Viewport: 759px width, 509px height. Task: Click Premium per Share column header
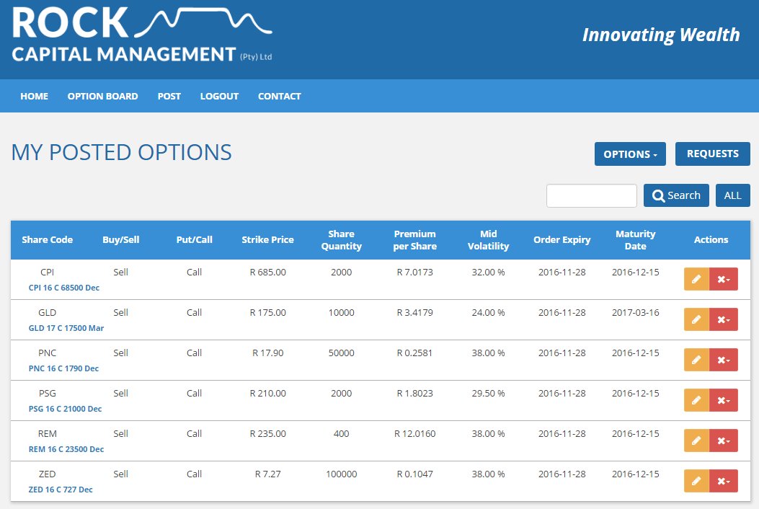coord(415,240)
